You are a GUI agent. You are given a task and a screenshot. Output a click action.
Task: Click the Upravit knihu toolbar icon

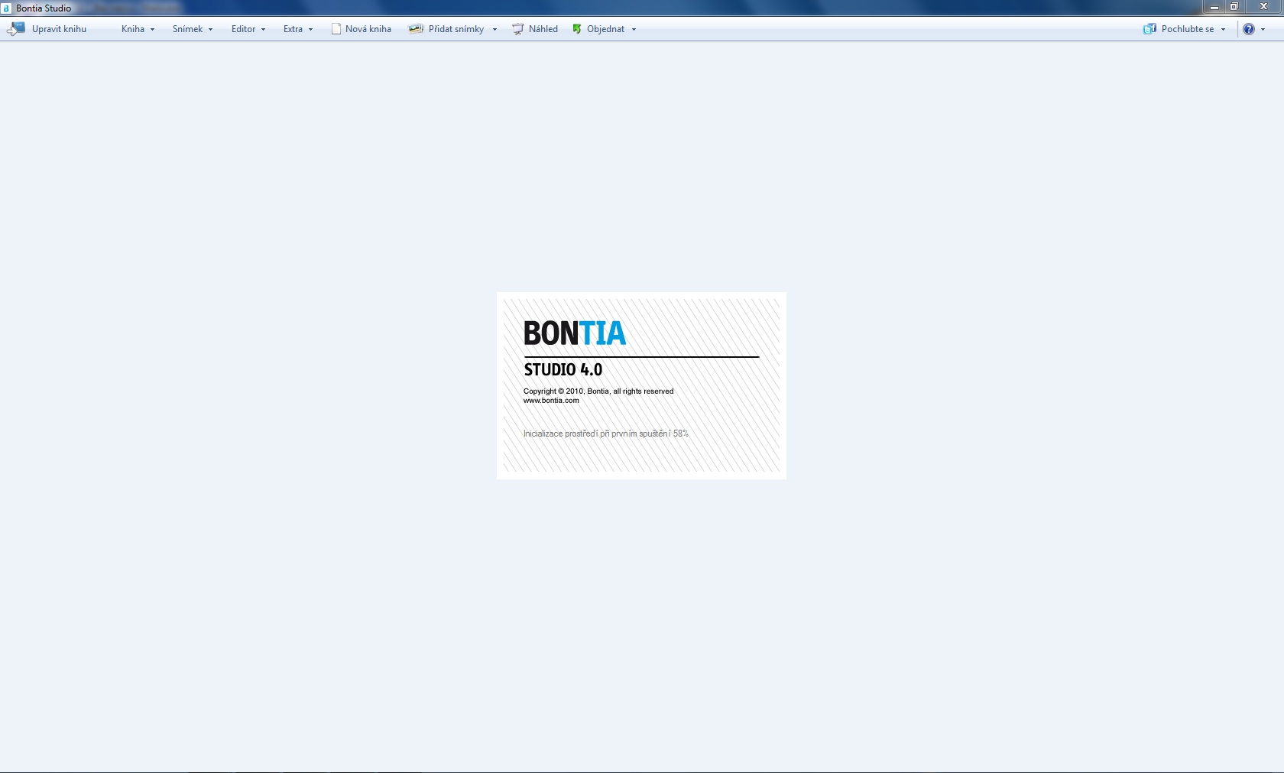coord(16,29)
